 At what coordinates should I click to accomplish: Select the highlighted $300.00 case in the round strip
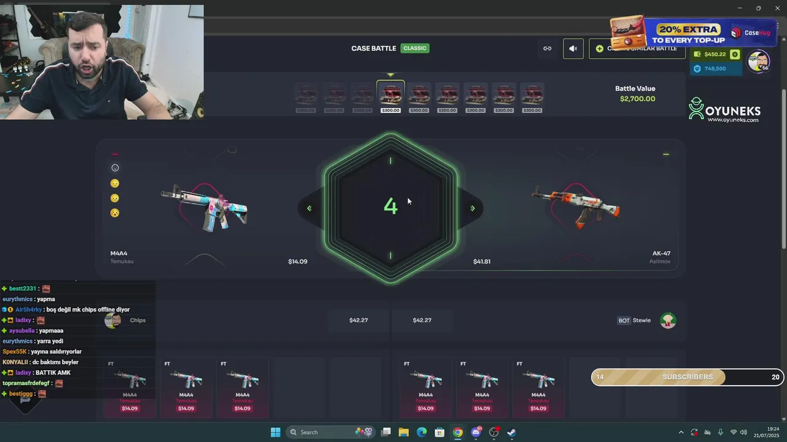pyautogui.click(x=390, y=97)
